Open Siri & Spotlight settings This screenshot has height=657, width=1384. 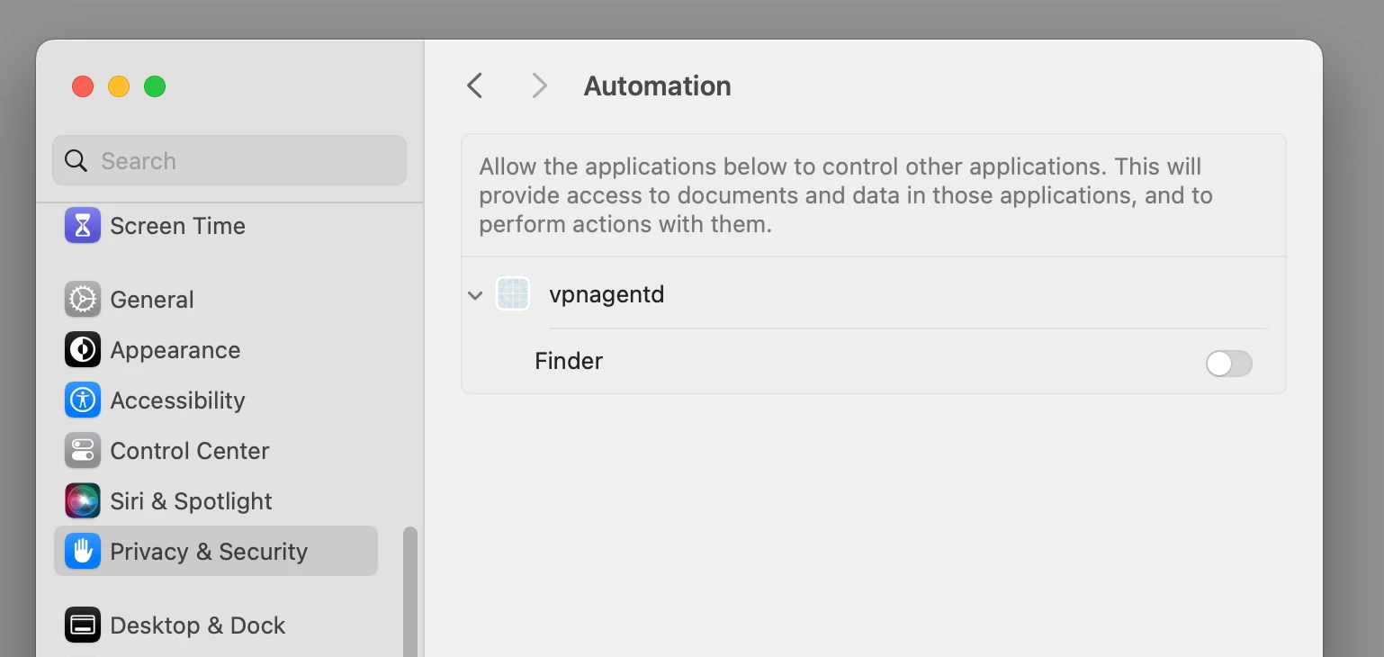click(x=191, y=500)
